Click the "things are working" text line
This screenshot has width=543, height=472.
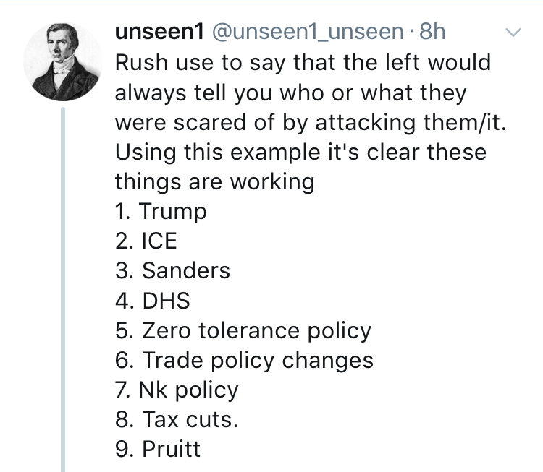click(214, 181)
